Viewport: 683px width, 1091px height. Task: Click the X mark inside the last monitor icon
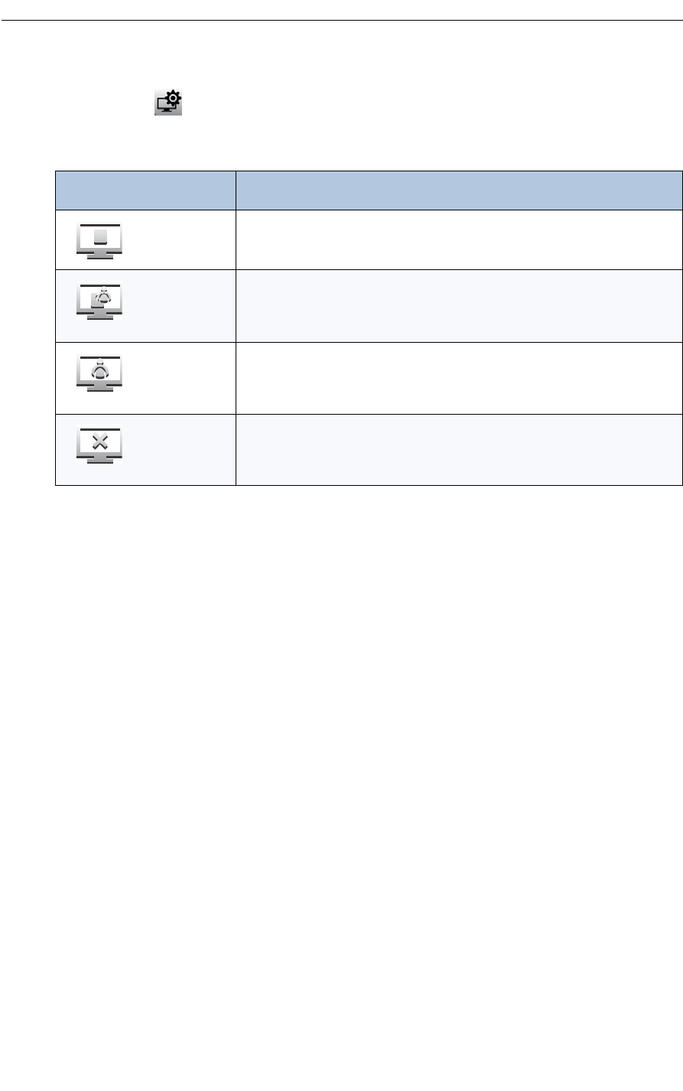coord(99,442)
